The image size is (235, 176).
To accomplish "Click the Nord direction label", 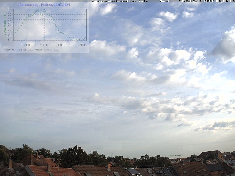I will pos(164,1).
